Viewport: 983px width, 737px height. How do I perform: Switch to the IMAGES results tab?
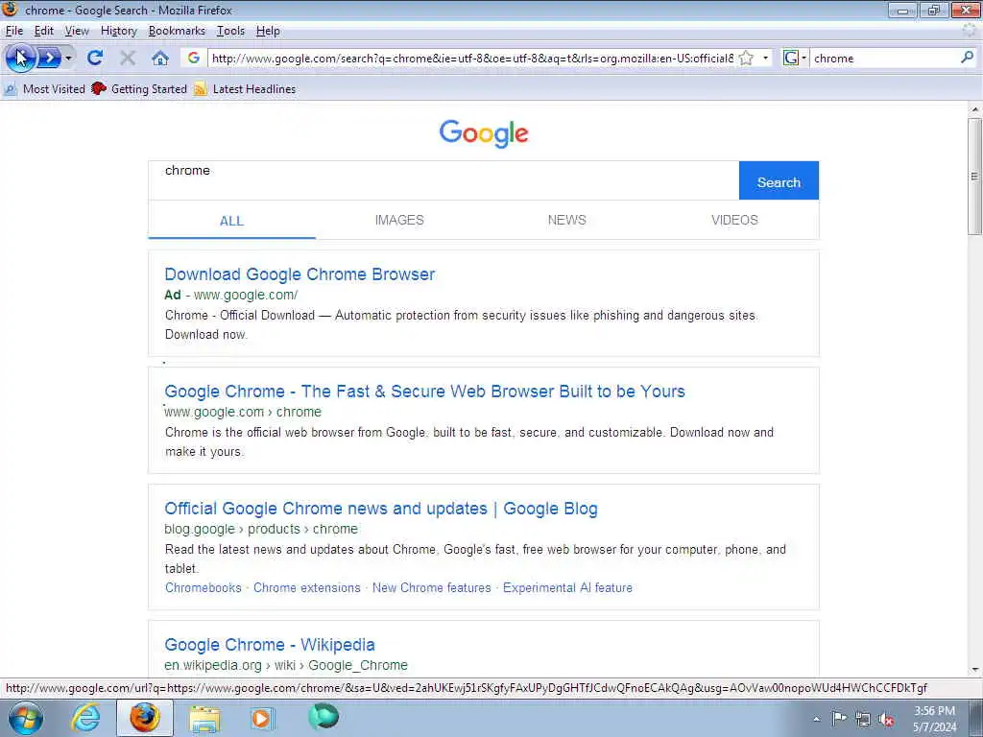tap(399, 220)
